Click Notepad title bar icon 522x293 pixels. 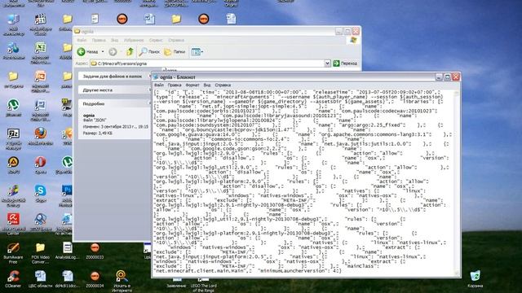tap(156, 77)
